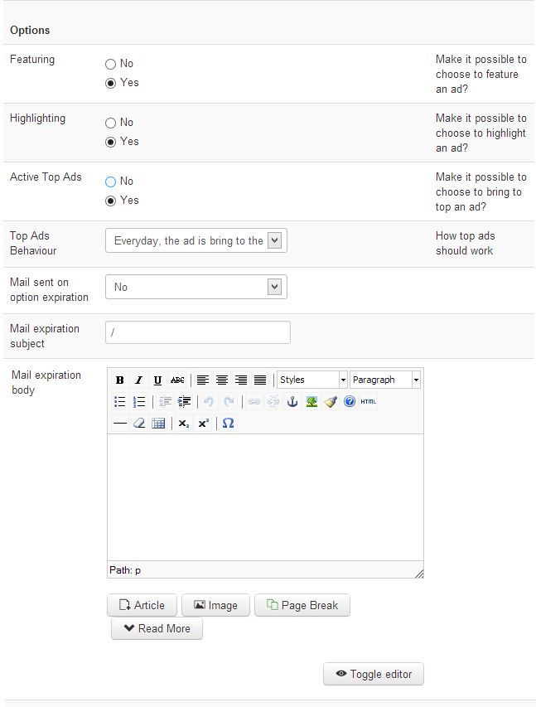Apply superscript formatting
Image resolution: width=536 pixels, height=707 pixels.
click(x=203, y=424)
